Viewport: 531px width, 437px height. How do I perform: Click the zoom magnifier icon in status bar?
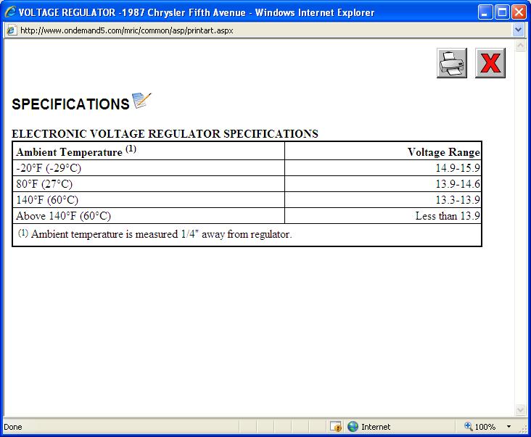click(469, 426)
